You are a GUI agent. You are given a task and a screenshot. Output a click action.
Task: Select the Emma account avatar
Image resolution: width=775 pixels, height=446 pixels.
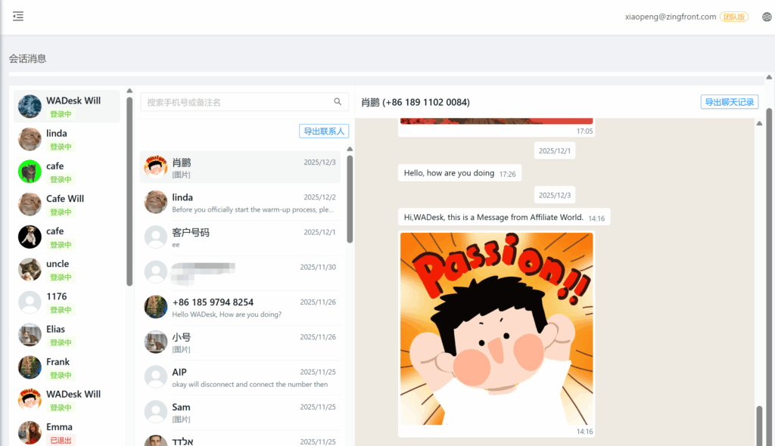(30, 432)
